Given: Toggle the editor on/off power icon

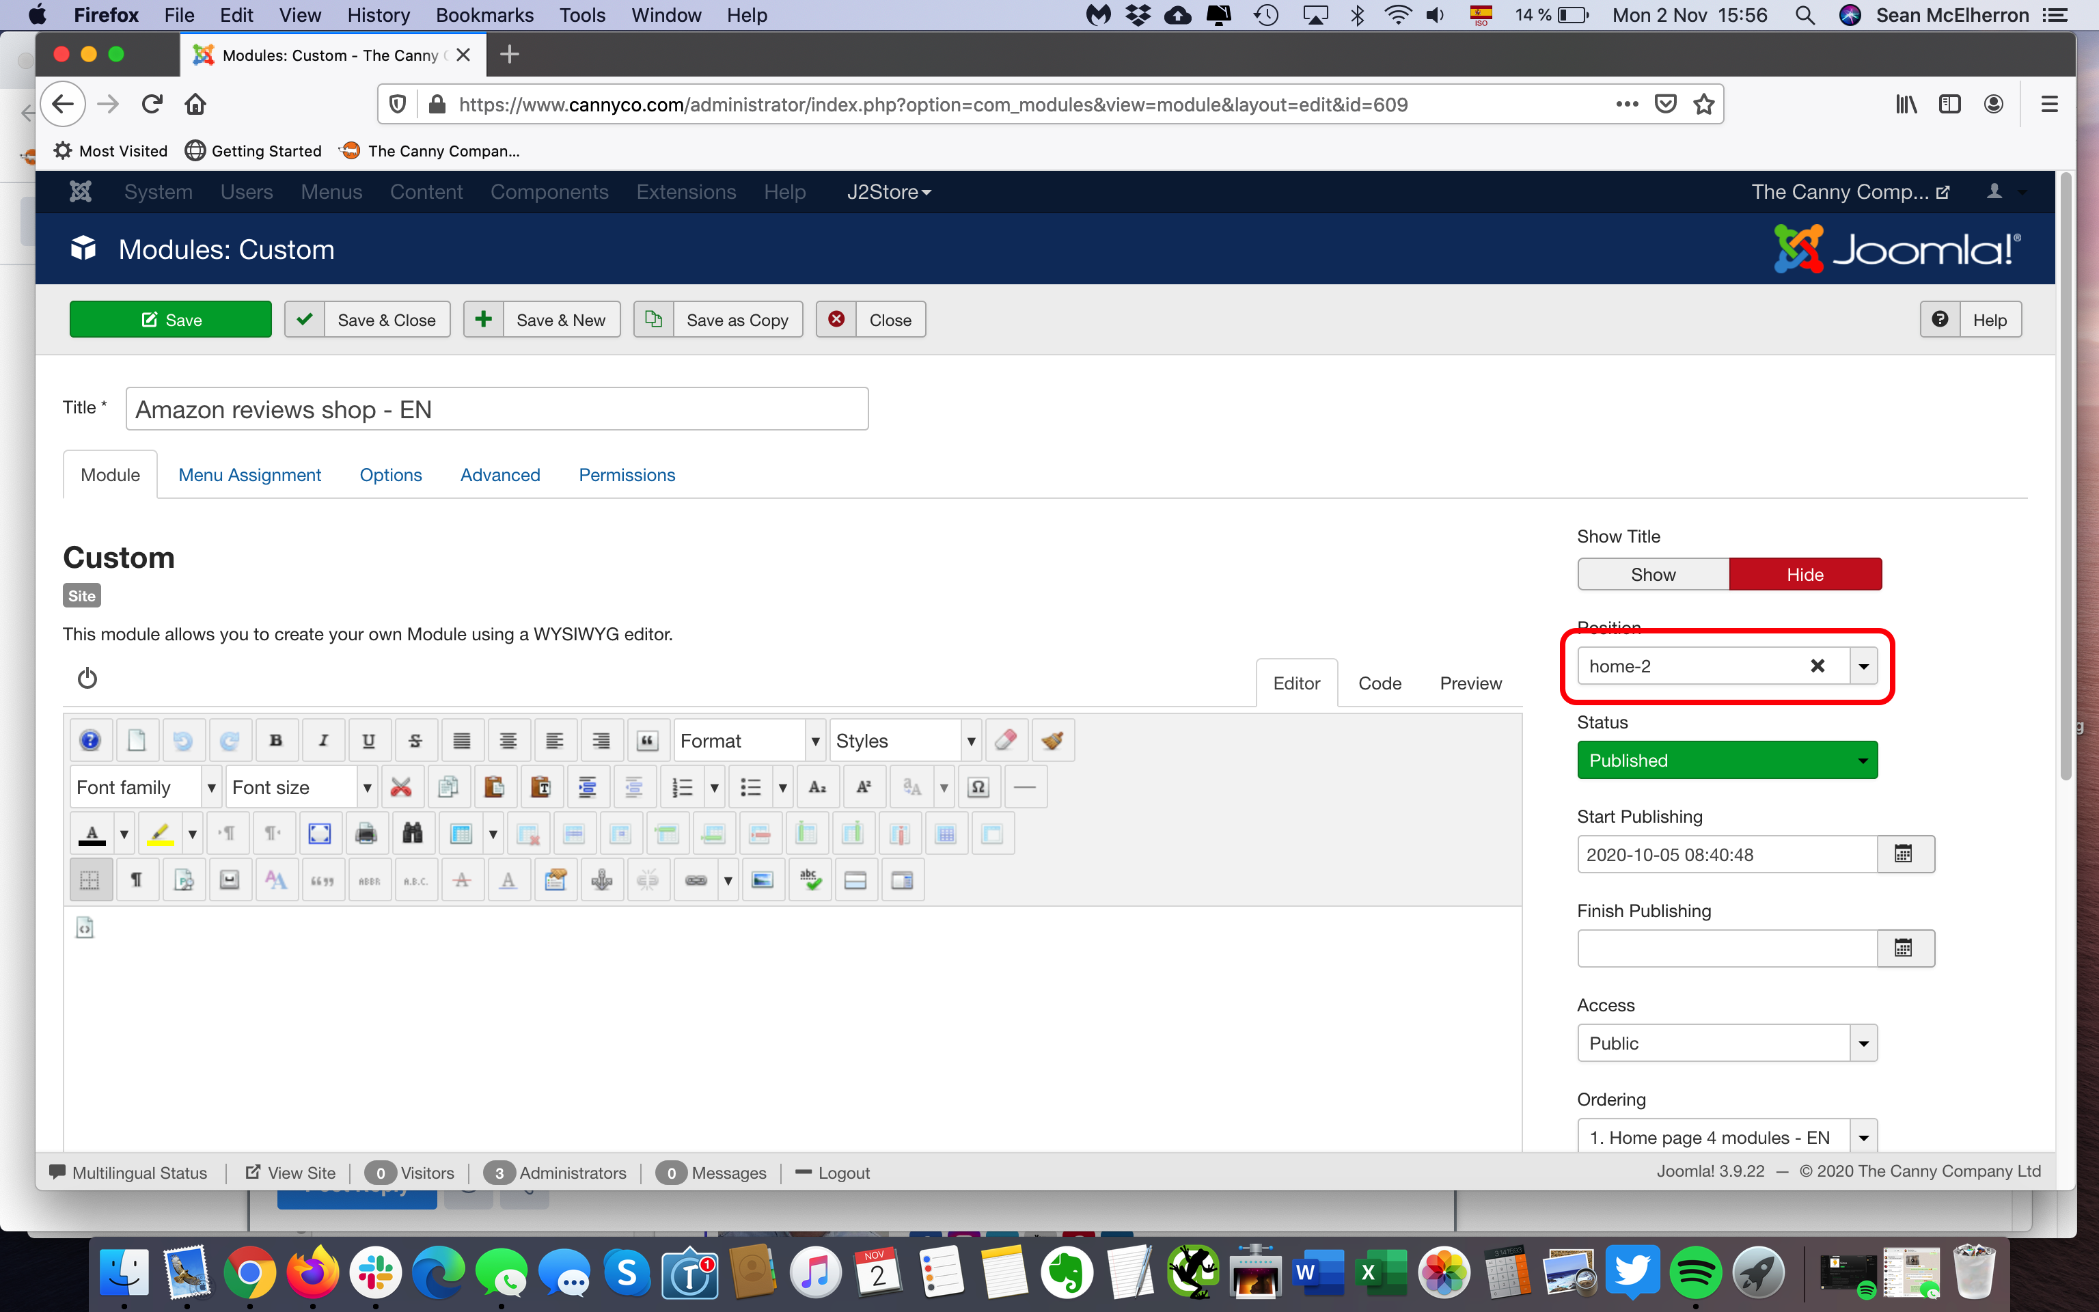Looking at the screenshot, I should [x=87, y=678].
